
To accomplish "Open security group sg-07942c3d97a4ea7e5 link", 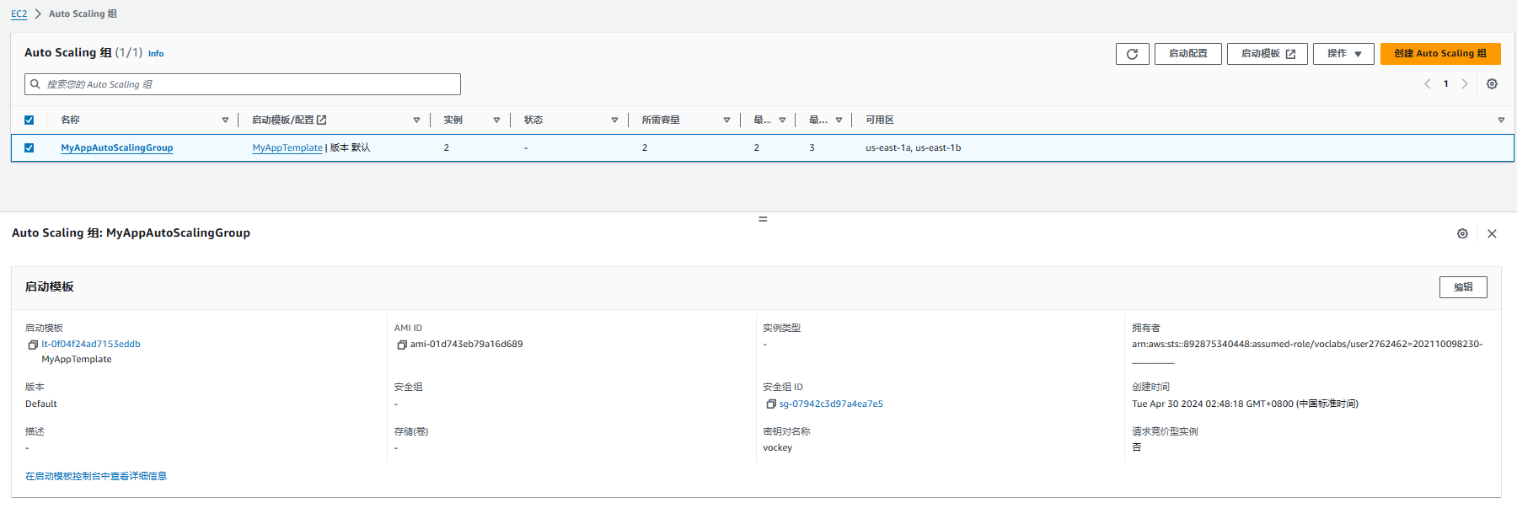I will [x=831, y=404].
